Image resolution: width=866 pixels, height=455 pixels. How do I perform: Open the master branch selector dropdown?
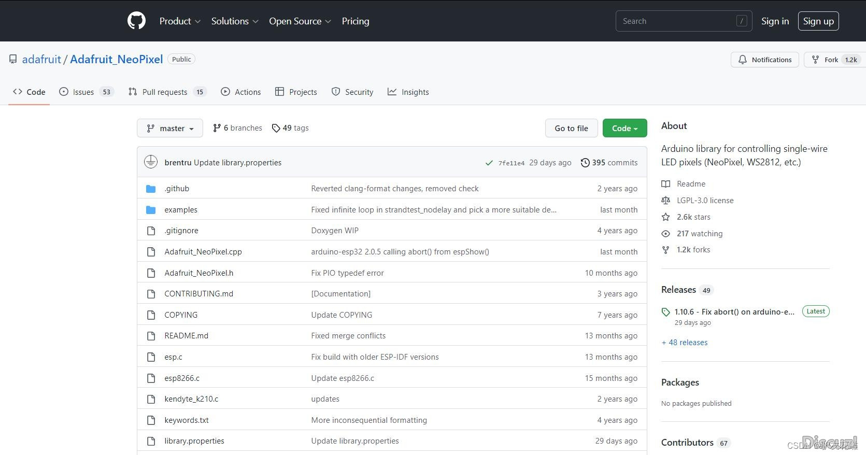pos(170,128)
